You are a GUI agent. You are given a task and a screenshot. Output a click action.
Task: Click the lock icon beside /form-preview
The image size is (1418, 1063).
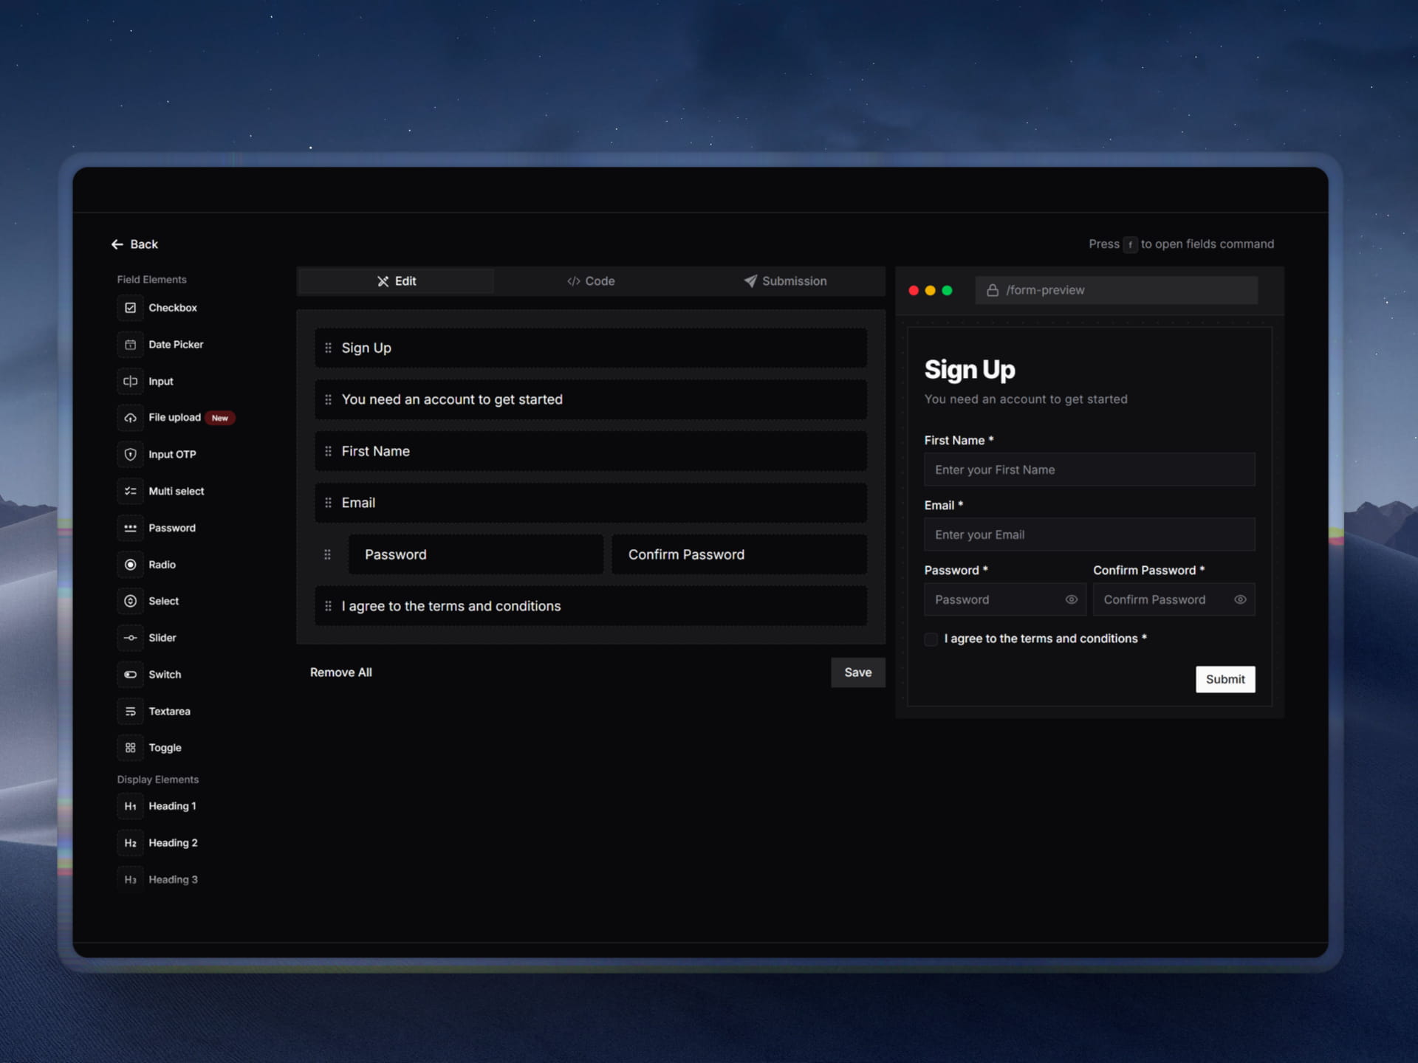coord(993,290)
